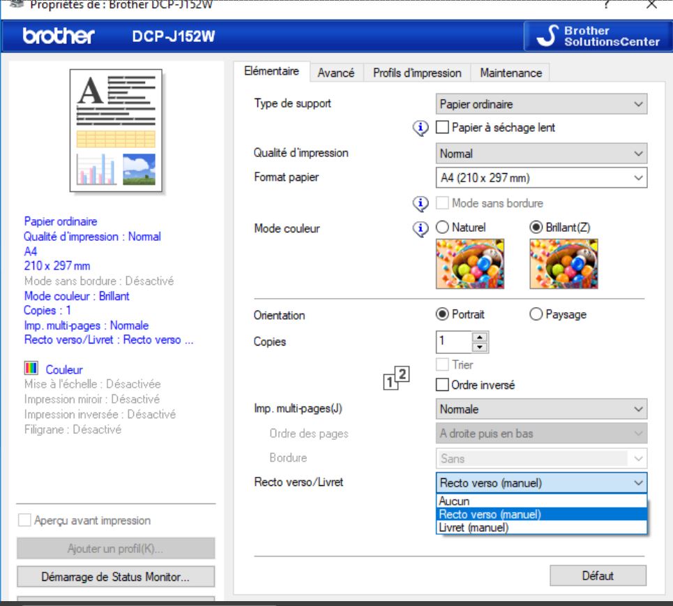
Task: Click the Défaut button
Action: (x=598, y=575)
